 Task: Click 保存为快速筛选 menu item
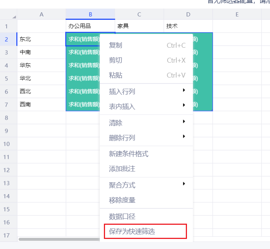[x=132, y=231]
